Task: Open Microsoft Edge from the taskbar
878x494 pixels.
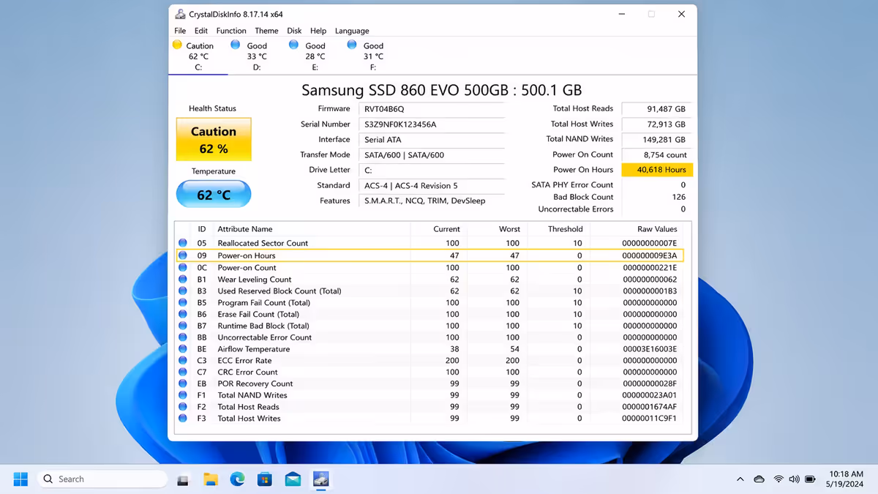Action: click(238, 479)
